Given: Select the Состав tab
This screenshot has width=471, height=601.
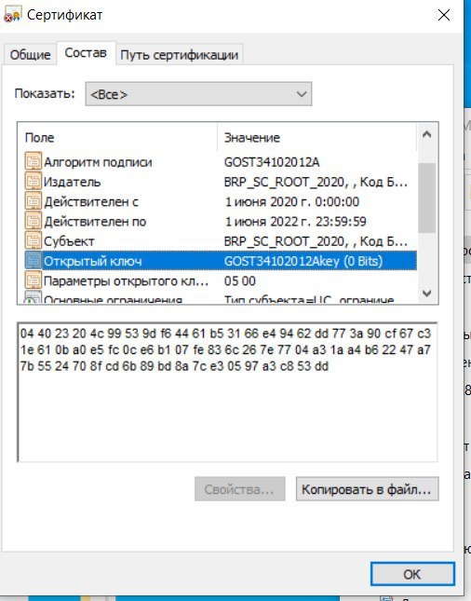Looking at the screenshot, I should pyautogui.click(x=86, y=53).
